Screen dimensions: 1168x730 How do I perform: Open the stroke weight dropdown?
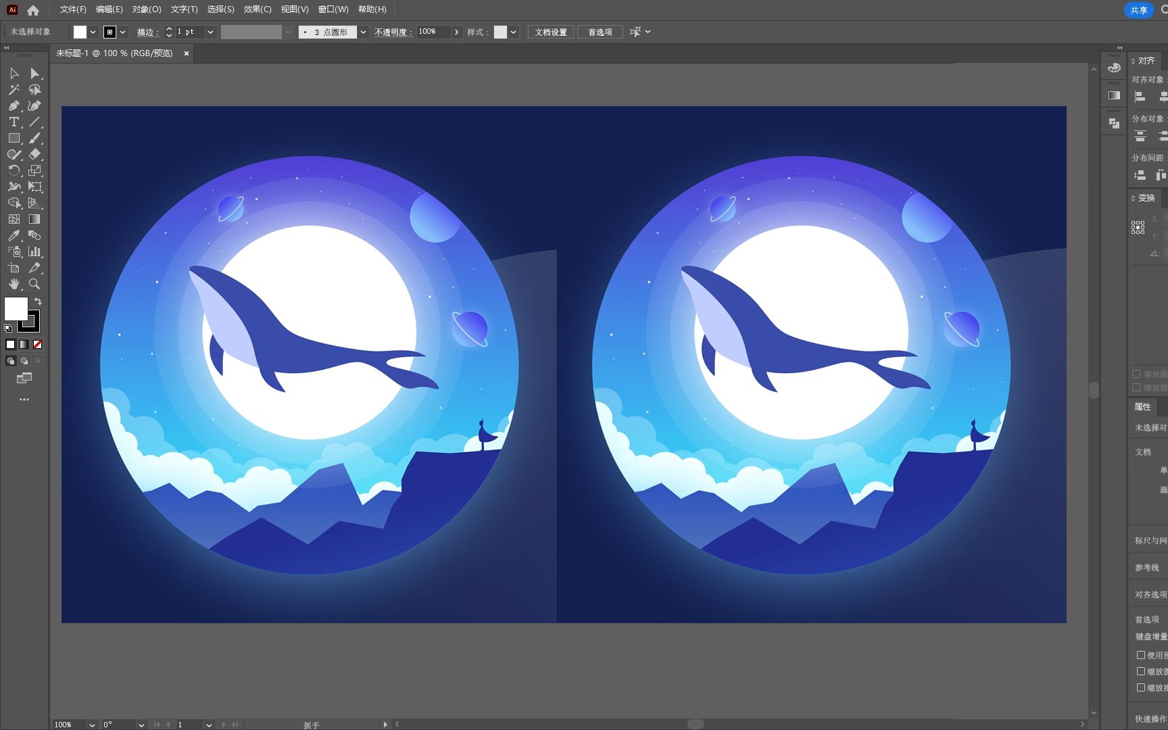point(211,32)
